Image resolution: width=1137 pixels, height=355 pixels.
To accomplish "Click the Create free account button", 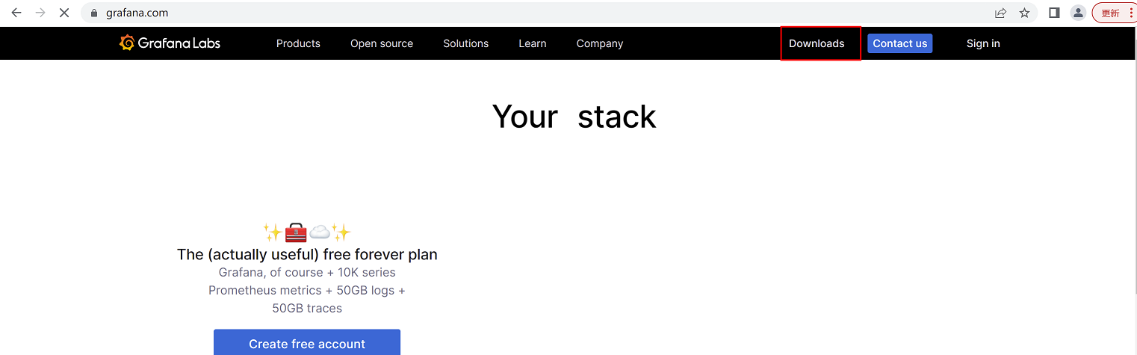I will tap(307, 343).
